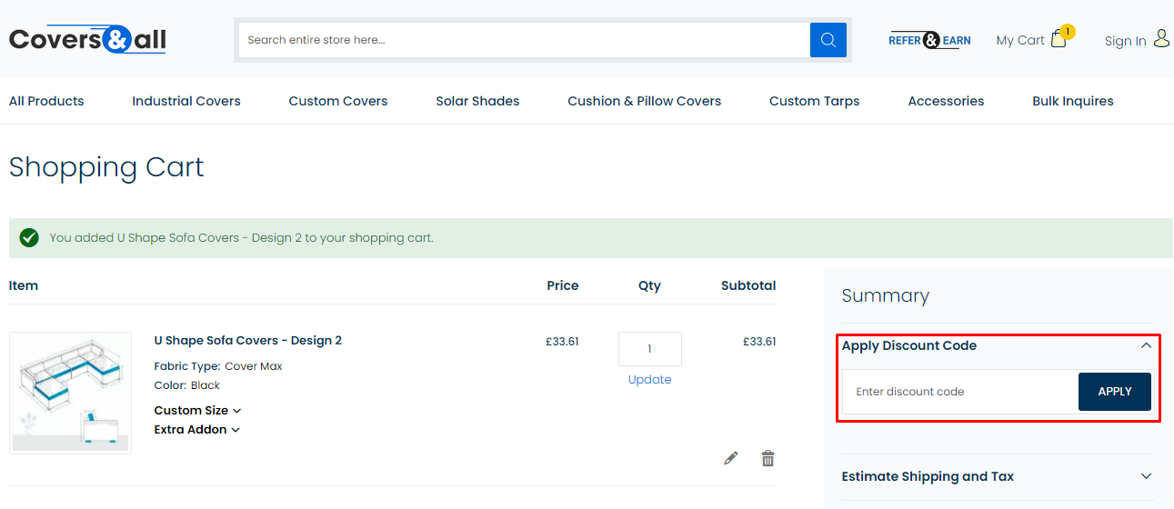
Task: Open the Refer & Earn badge
Action: (x=929, y=40)
